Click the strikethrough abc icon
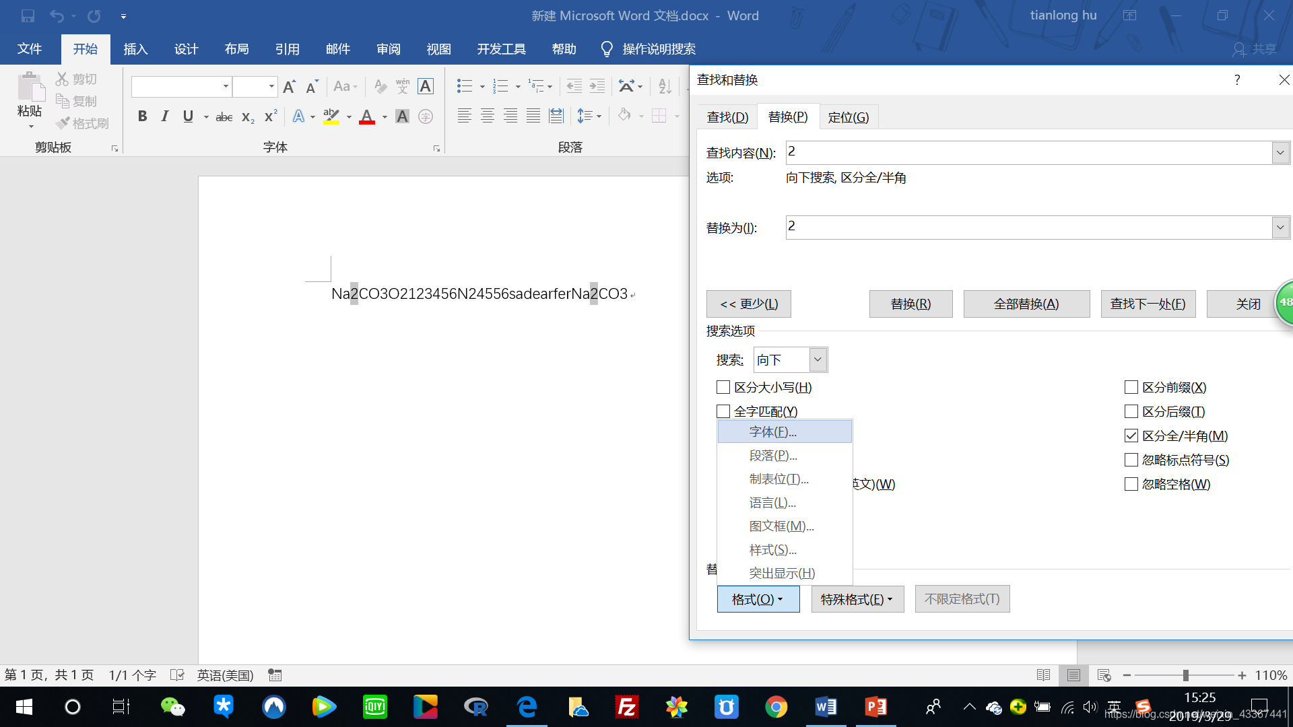Image resolution: width=1293 pixels, height=727 pixels. tap(224, 117)
